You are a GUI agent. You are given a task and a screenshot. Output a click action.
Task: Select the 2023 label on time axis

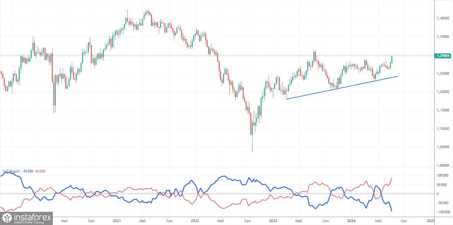pos(273,220)
